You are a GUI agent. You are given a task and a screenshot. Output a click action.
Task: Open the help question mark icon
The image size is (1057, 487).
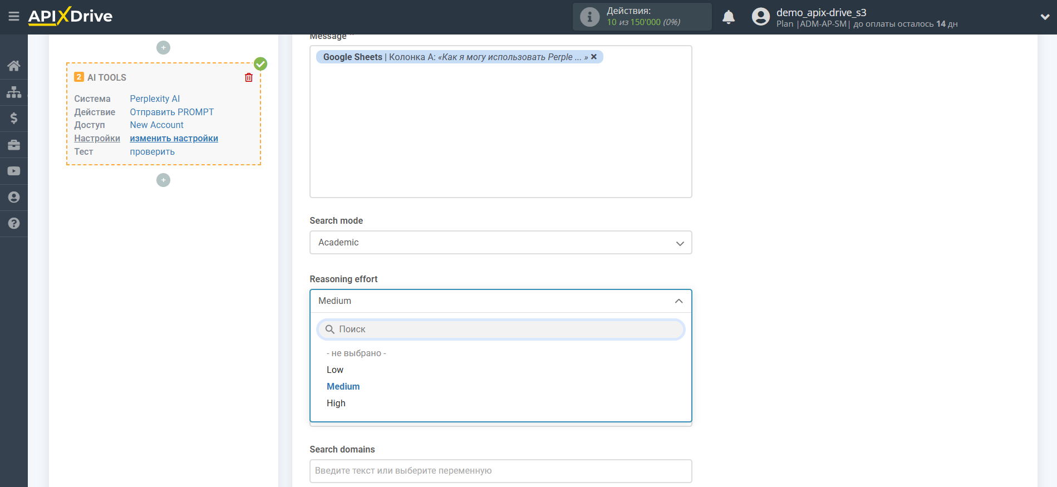(14, 223)
